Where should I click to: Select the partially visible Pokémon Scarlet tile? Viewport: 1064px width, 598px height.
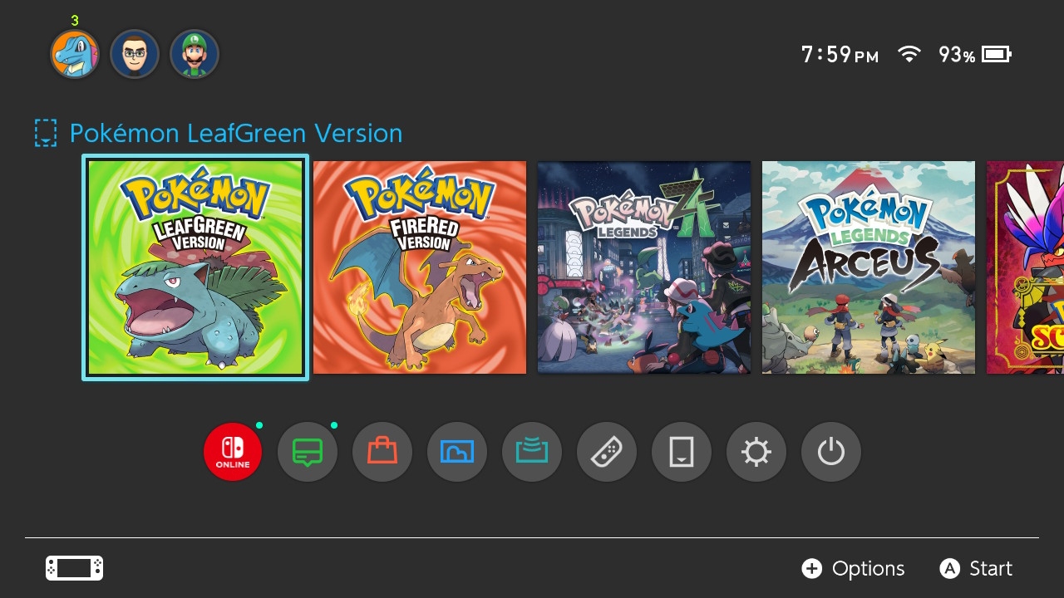(1025, 267)
